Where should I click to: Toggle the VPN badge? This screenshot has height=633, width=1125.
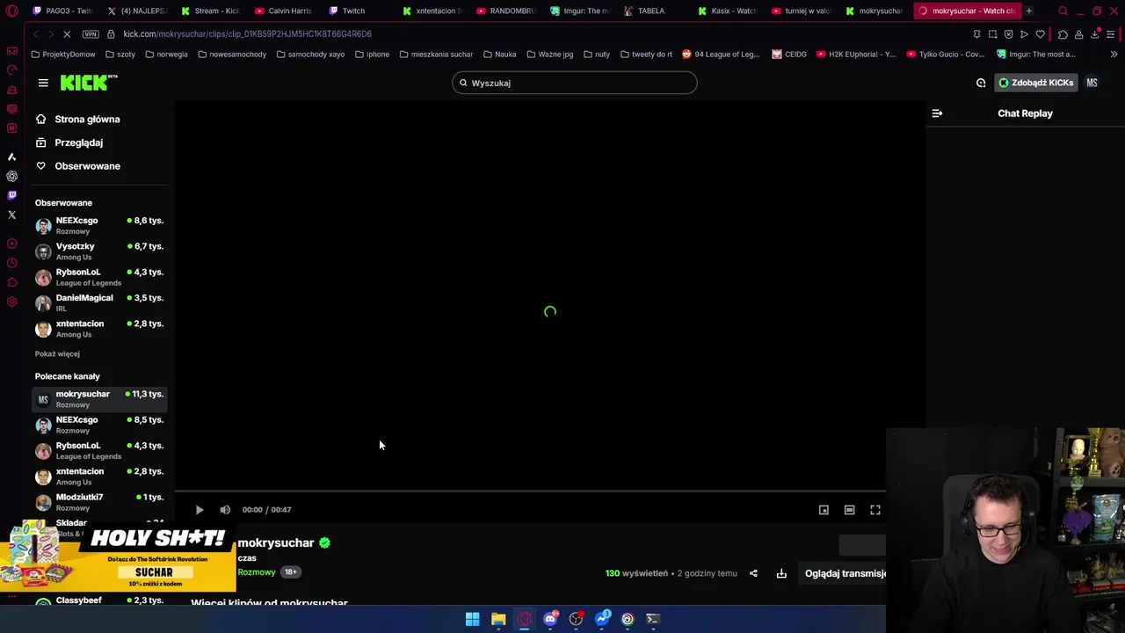pos(91,33)
